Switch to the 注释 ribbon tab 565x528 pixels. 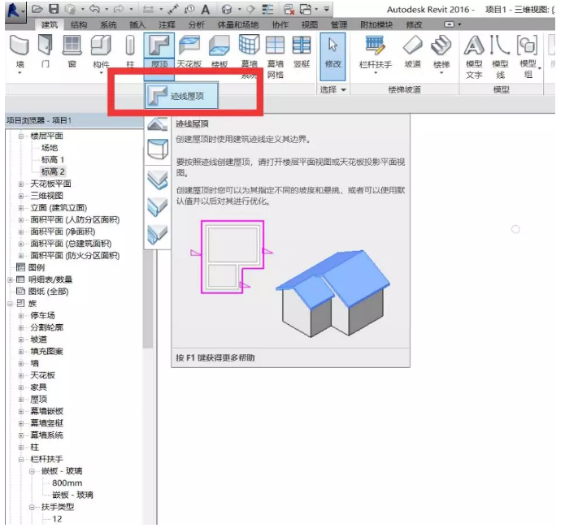pos(167,24)
